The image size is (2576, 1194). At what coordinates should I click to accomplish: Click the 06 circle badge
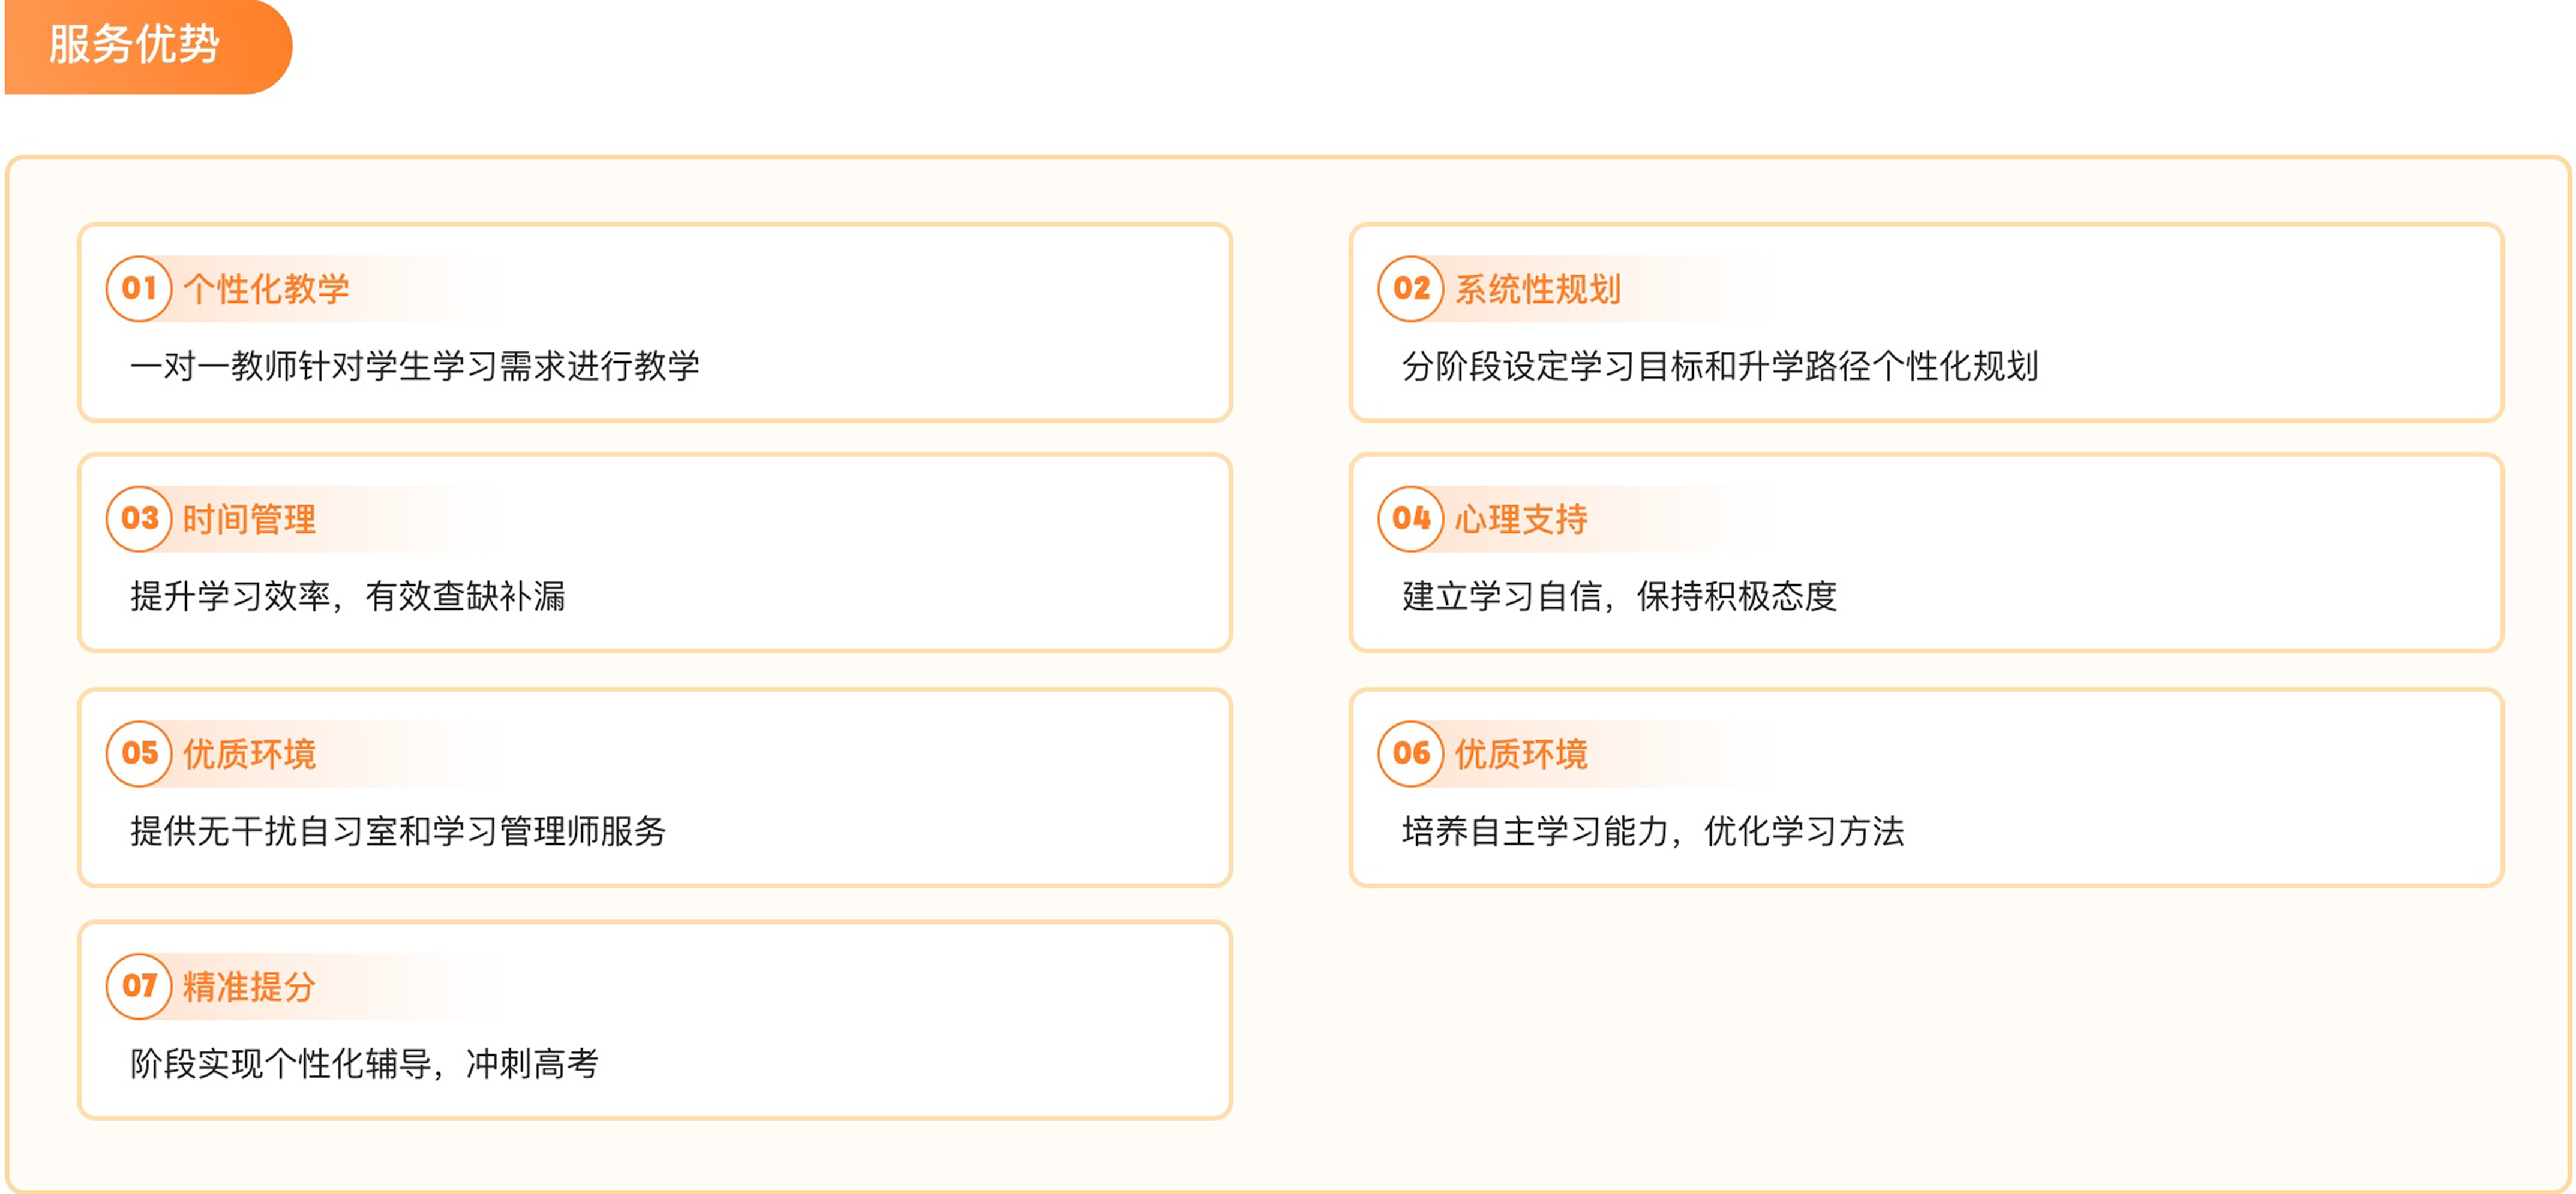(x=1411, y=753)
